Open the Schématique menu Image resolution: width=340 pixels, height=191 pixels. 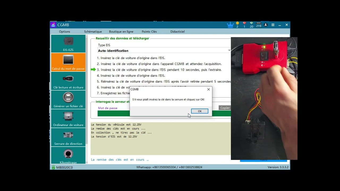tap(93, 32)
